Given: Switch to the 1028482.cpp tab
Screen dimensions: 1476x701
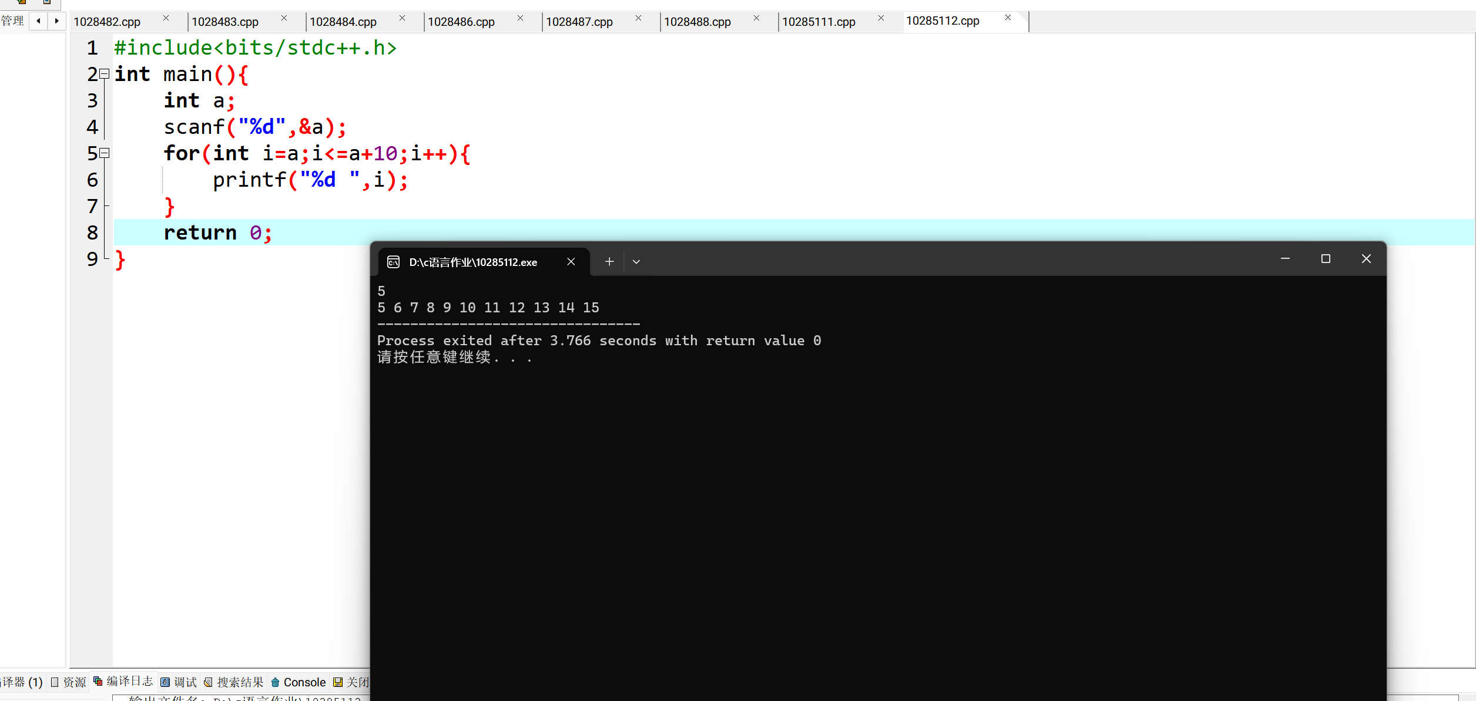Looking at the screenshot, I should [108, 22].
